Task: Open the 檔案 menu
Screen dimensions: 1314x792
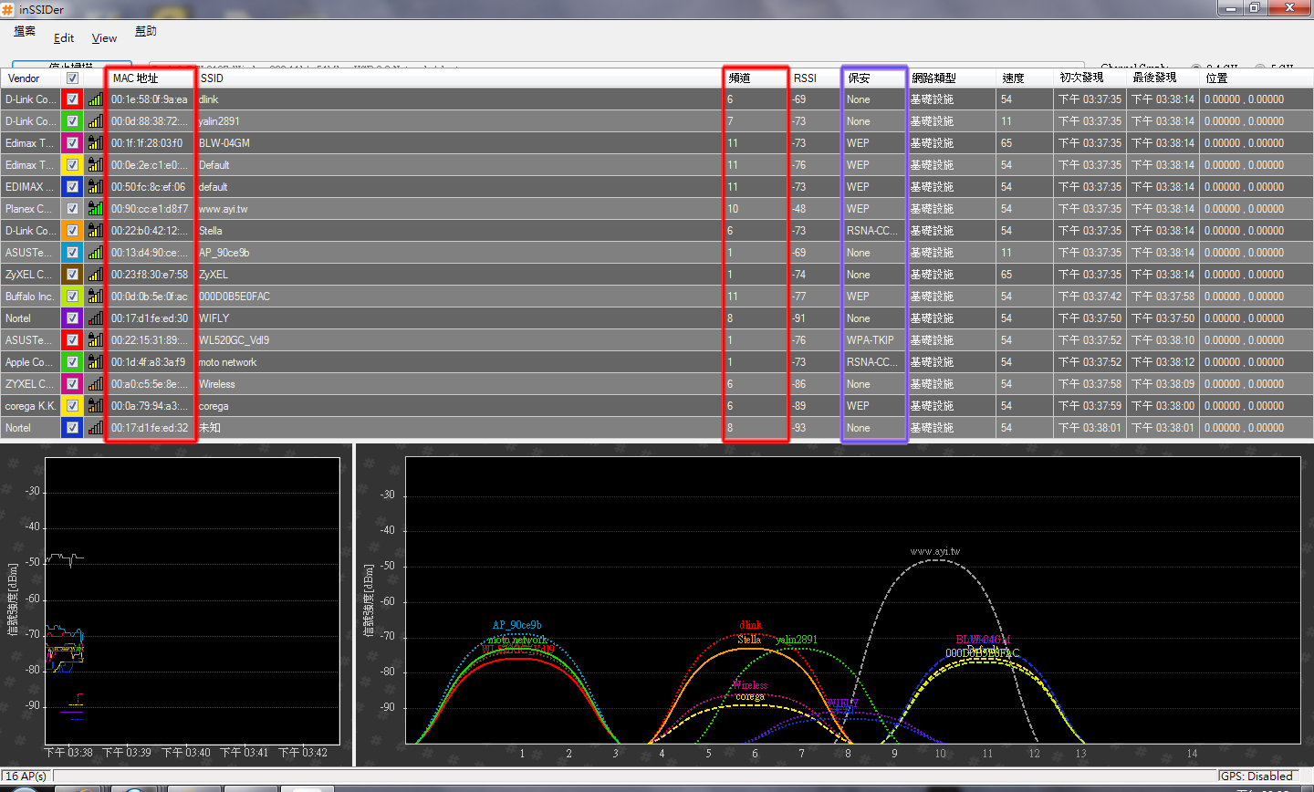Action: 25,31
